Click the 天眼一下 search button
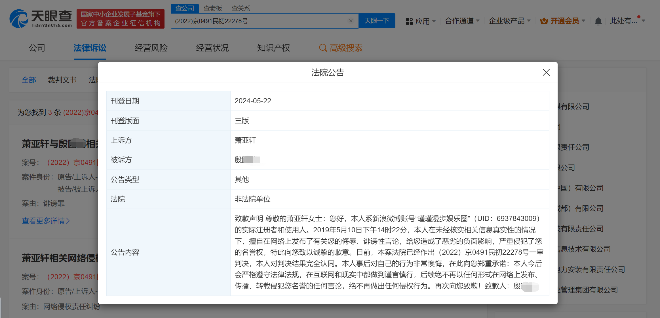Image resolution: width=660 pixels, height=318 pixels. click(377, 21)
